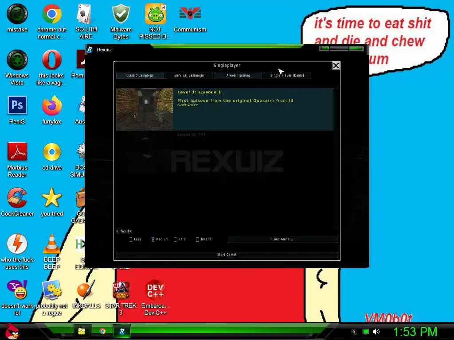Select the Insane difficulty option
454x340 pixels.
pyautogui.click(x=204, y=239)
